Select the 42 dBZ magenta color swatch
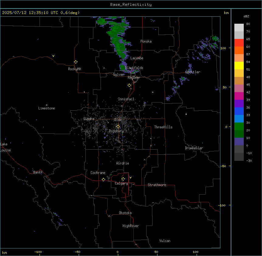Viewport: 262px width, 256px height. click(x=239, y=96)
